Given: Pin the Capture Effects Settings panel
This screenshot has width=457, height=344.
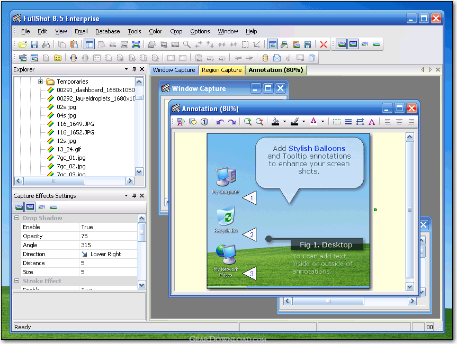Looking at the screenshot, I should tap(134, 195).
